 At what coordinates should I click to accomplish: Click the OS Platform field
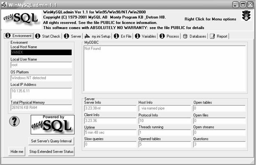(41, 78)
